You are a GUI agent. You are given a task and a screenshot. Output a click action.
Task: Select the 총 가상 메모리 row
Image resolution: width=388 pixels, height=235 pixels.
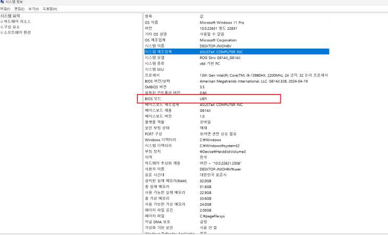click(x=237, y=198)
